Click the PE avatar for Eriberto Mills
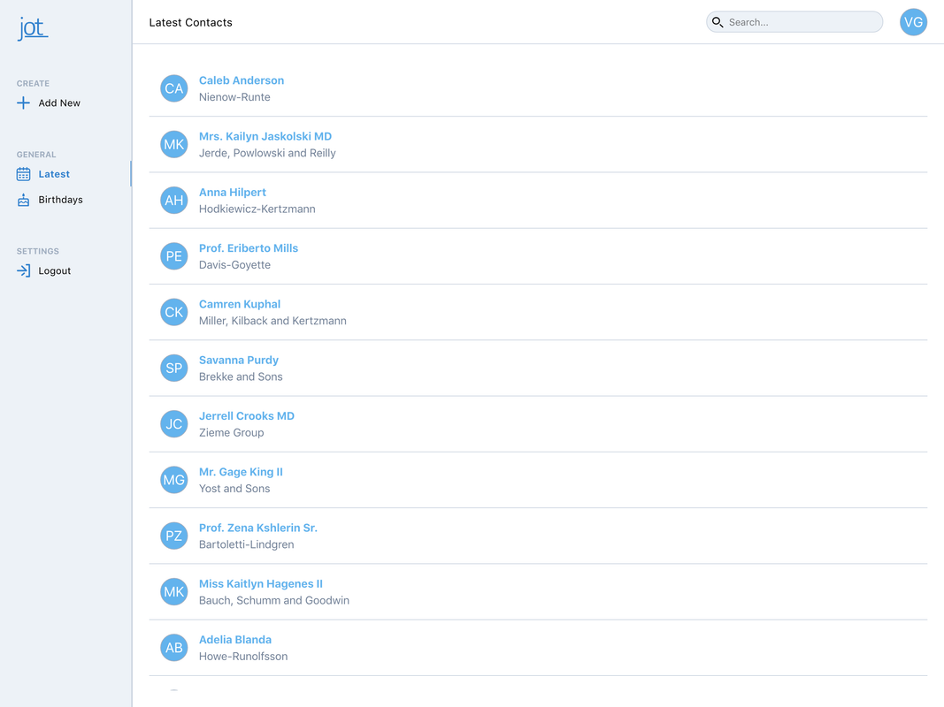This screenshot has width=944, height=707. point(174,256)
